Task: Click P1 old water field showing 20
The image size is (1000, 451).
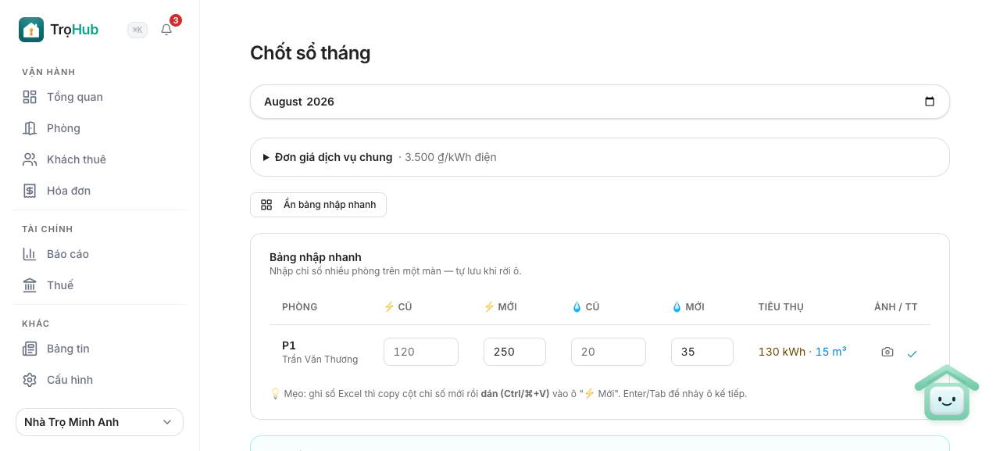Action: (x=609, y=352)
